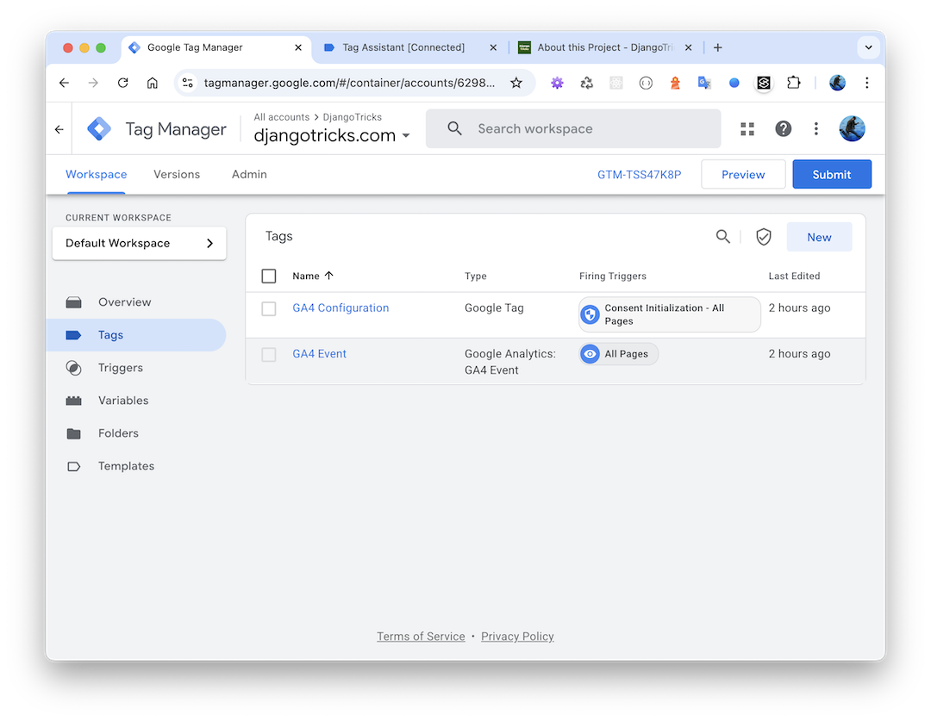Screen dimensions: 931x721
Task: Open Chrome three-dot menu
Action: tap(867, 83)
